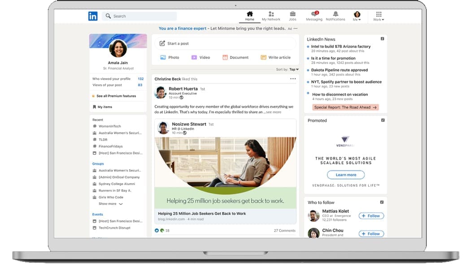Open My items bookmark
The image size is (471, 264).
coord(102,107)
